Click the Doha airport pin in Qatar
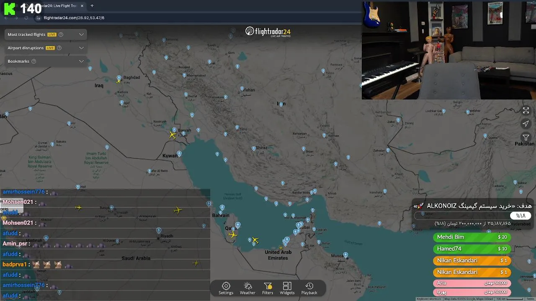536x301 pixels. pyautogui.click(x=238, y=225)
